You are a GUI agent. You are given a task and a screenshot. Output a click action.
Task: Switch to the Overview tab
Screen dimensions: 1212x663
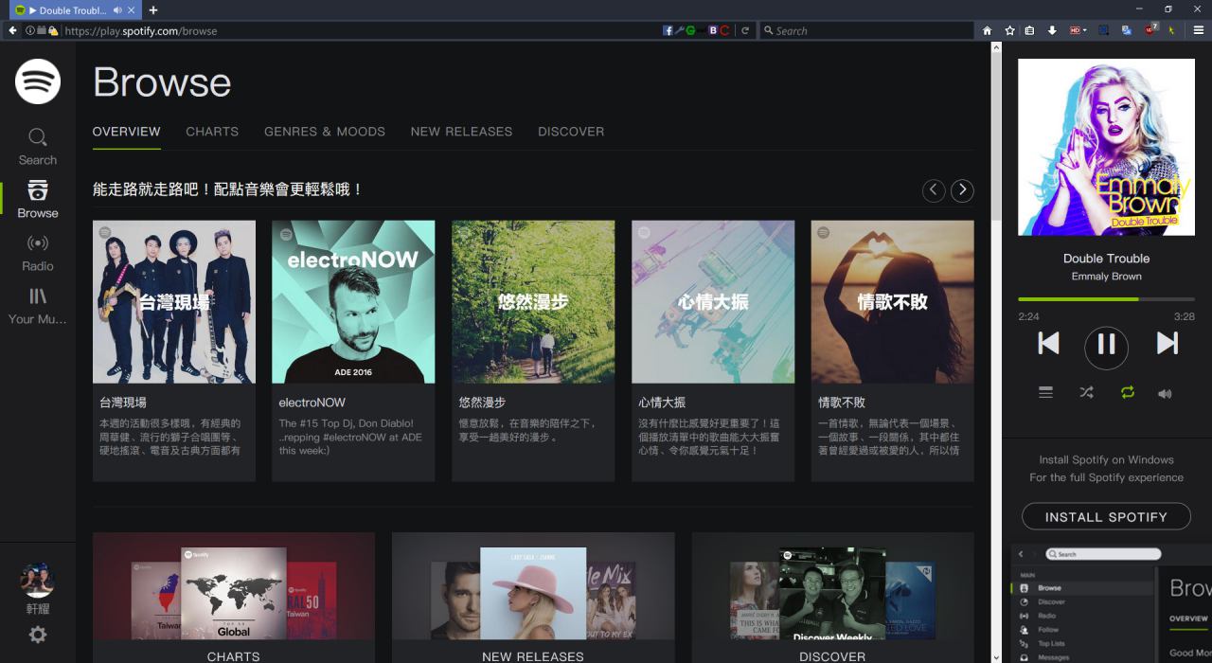pyautogui.click(x=127, y=132)
